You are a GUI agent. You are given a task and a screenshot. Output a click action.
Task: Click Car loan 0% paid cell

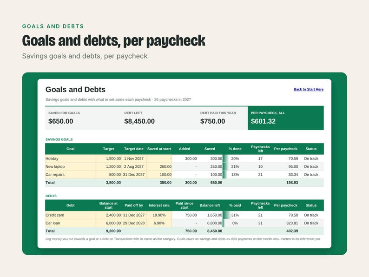pyautogui.click(x=235, y=223)
